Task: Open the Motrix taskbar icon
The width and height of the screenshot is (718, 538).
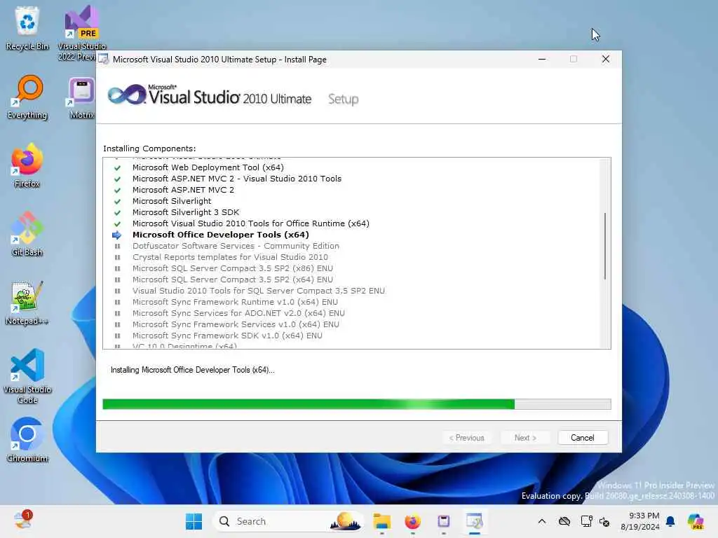Action: click(x=443, y=521)
